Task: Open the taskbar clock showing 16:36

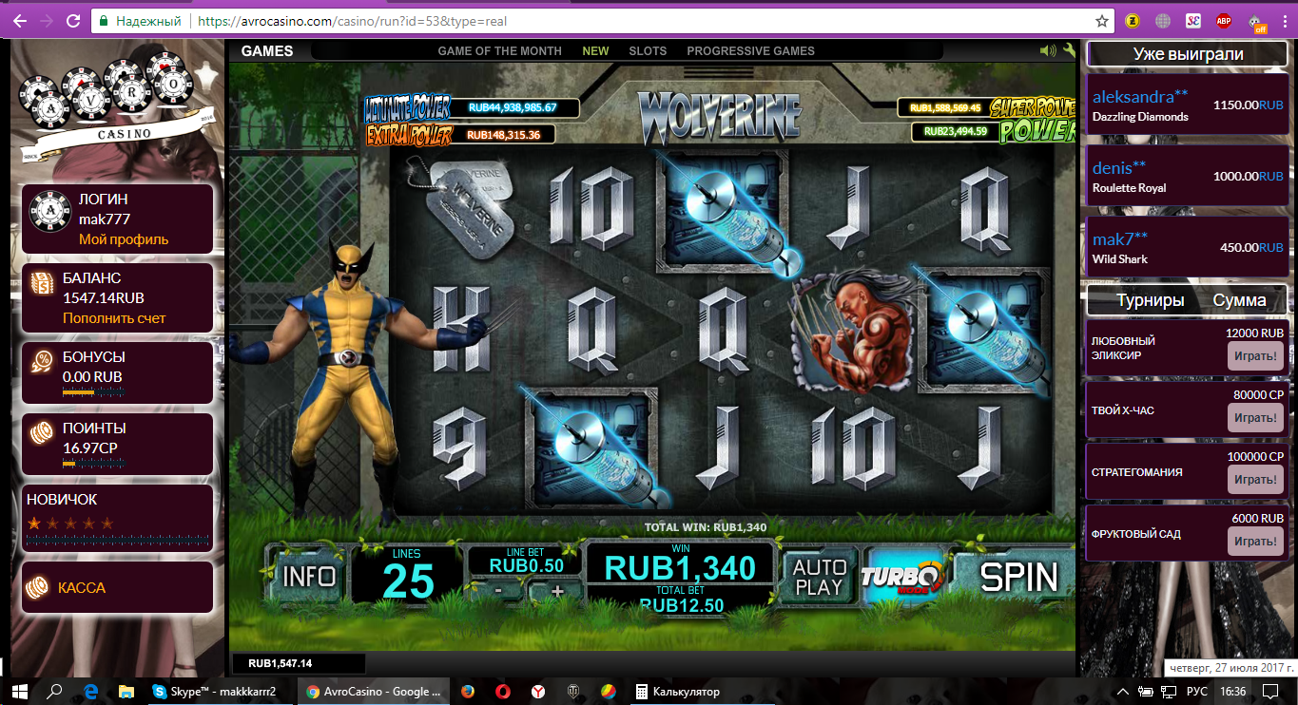Action: [x=1233, y=692]
